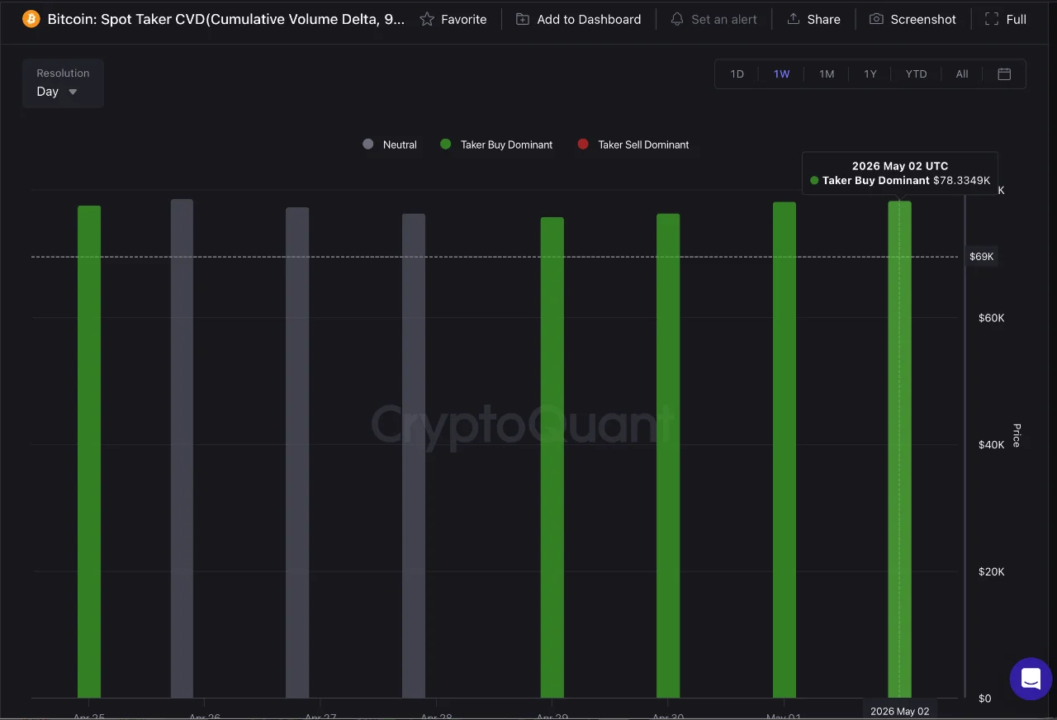Open the calendar date range picker
The height and width of the screenshot is (720, 1057).
1004,73
